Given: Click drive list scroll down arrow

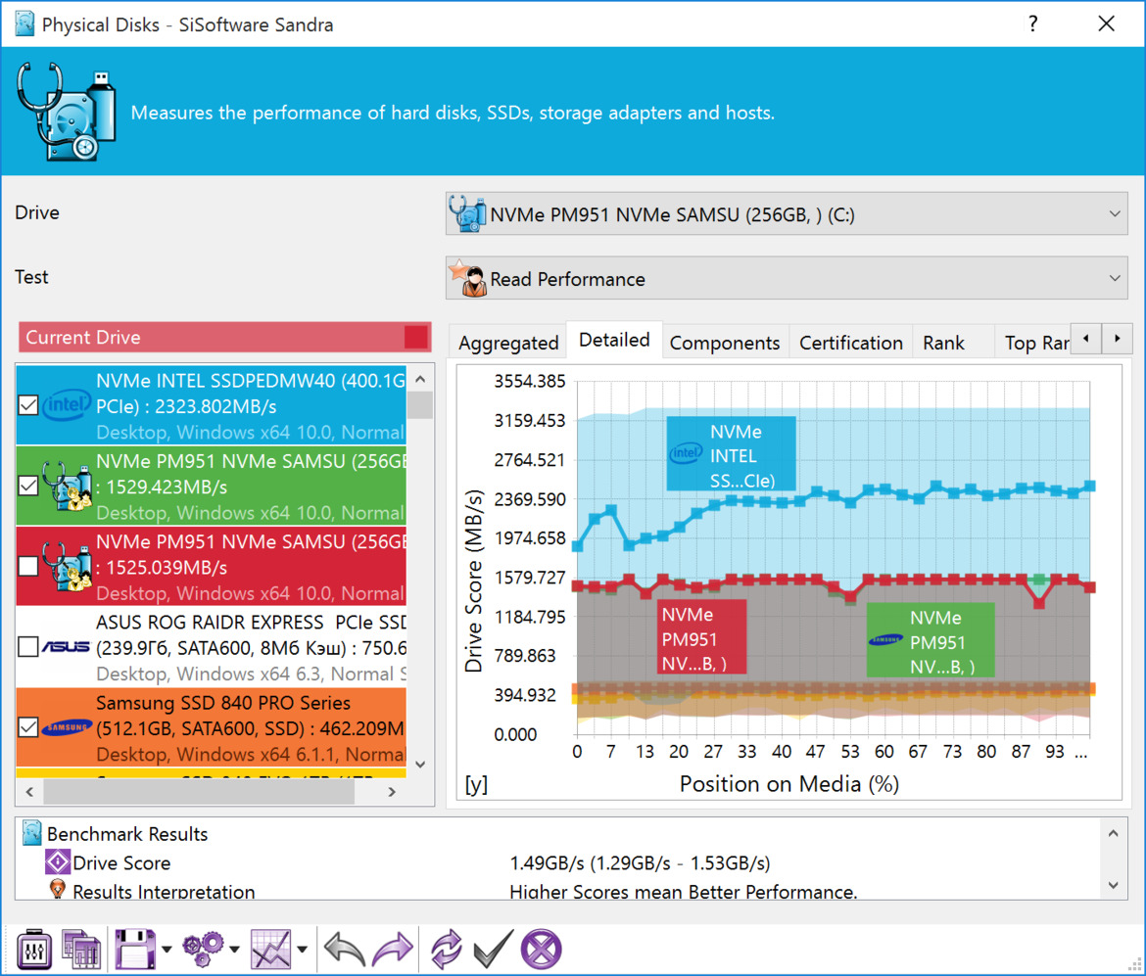Looking at the screenshot, I should click(x=420, y=765).
